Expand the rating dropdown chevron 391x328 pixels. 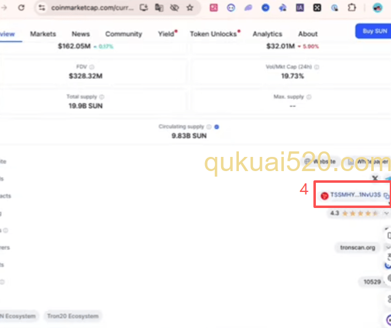click(386, 214)
